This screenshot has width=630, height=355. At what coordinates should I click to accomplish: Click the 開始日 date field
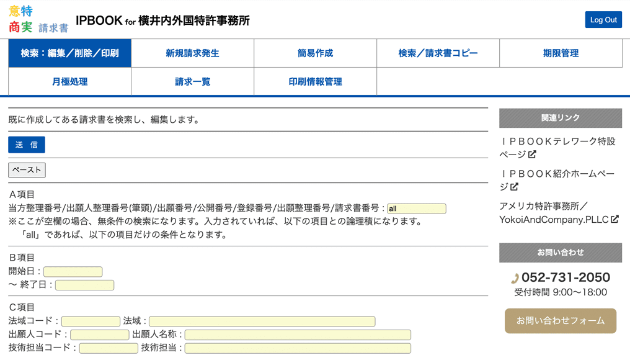tap(73, 272)
